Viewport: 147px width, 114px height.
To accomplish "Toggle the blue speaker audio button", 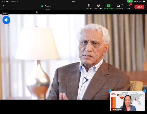I will tap(6, 20).
